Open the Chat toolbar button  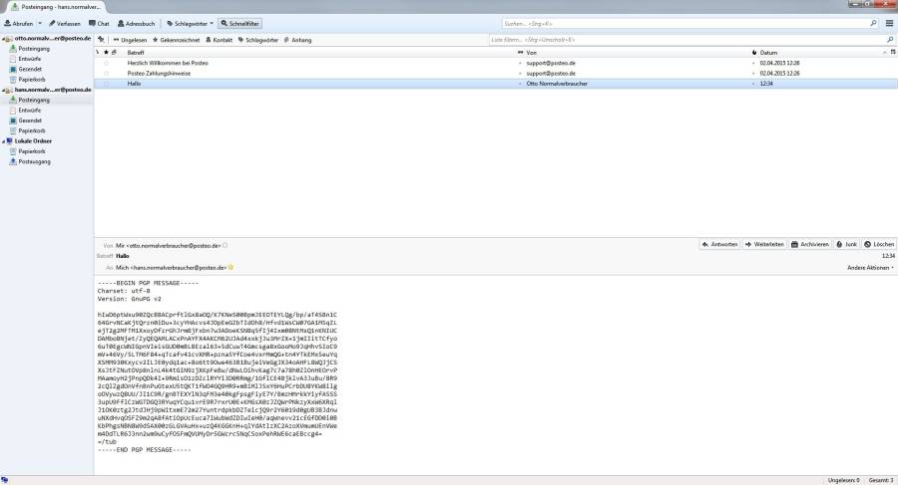click(x=99, y=23)
